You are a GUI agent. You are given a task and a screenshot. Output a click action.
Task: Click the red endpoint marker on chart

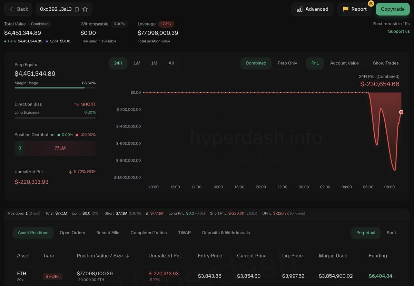[x=401, y=112]
